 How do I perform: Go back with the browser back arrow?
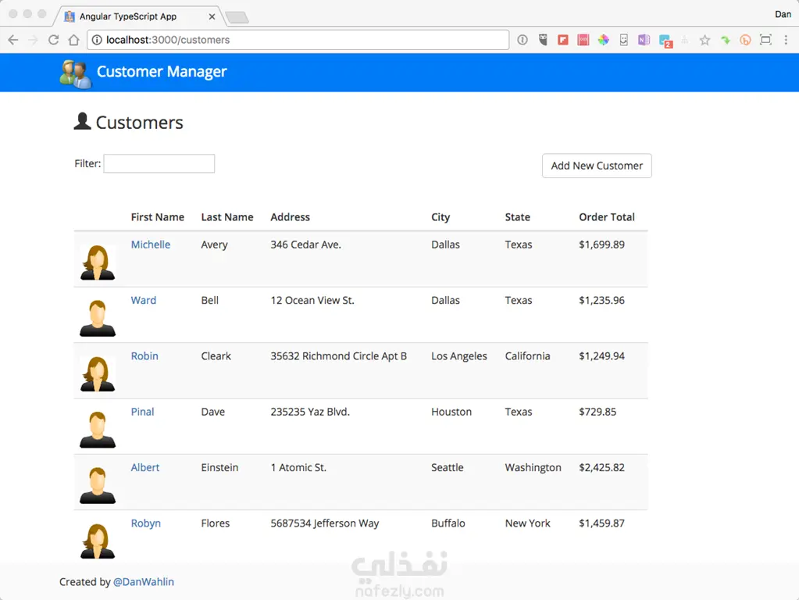13,40
